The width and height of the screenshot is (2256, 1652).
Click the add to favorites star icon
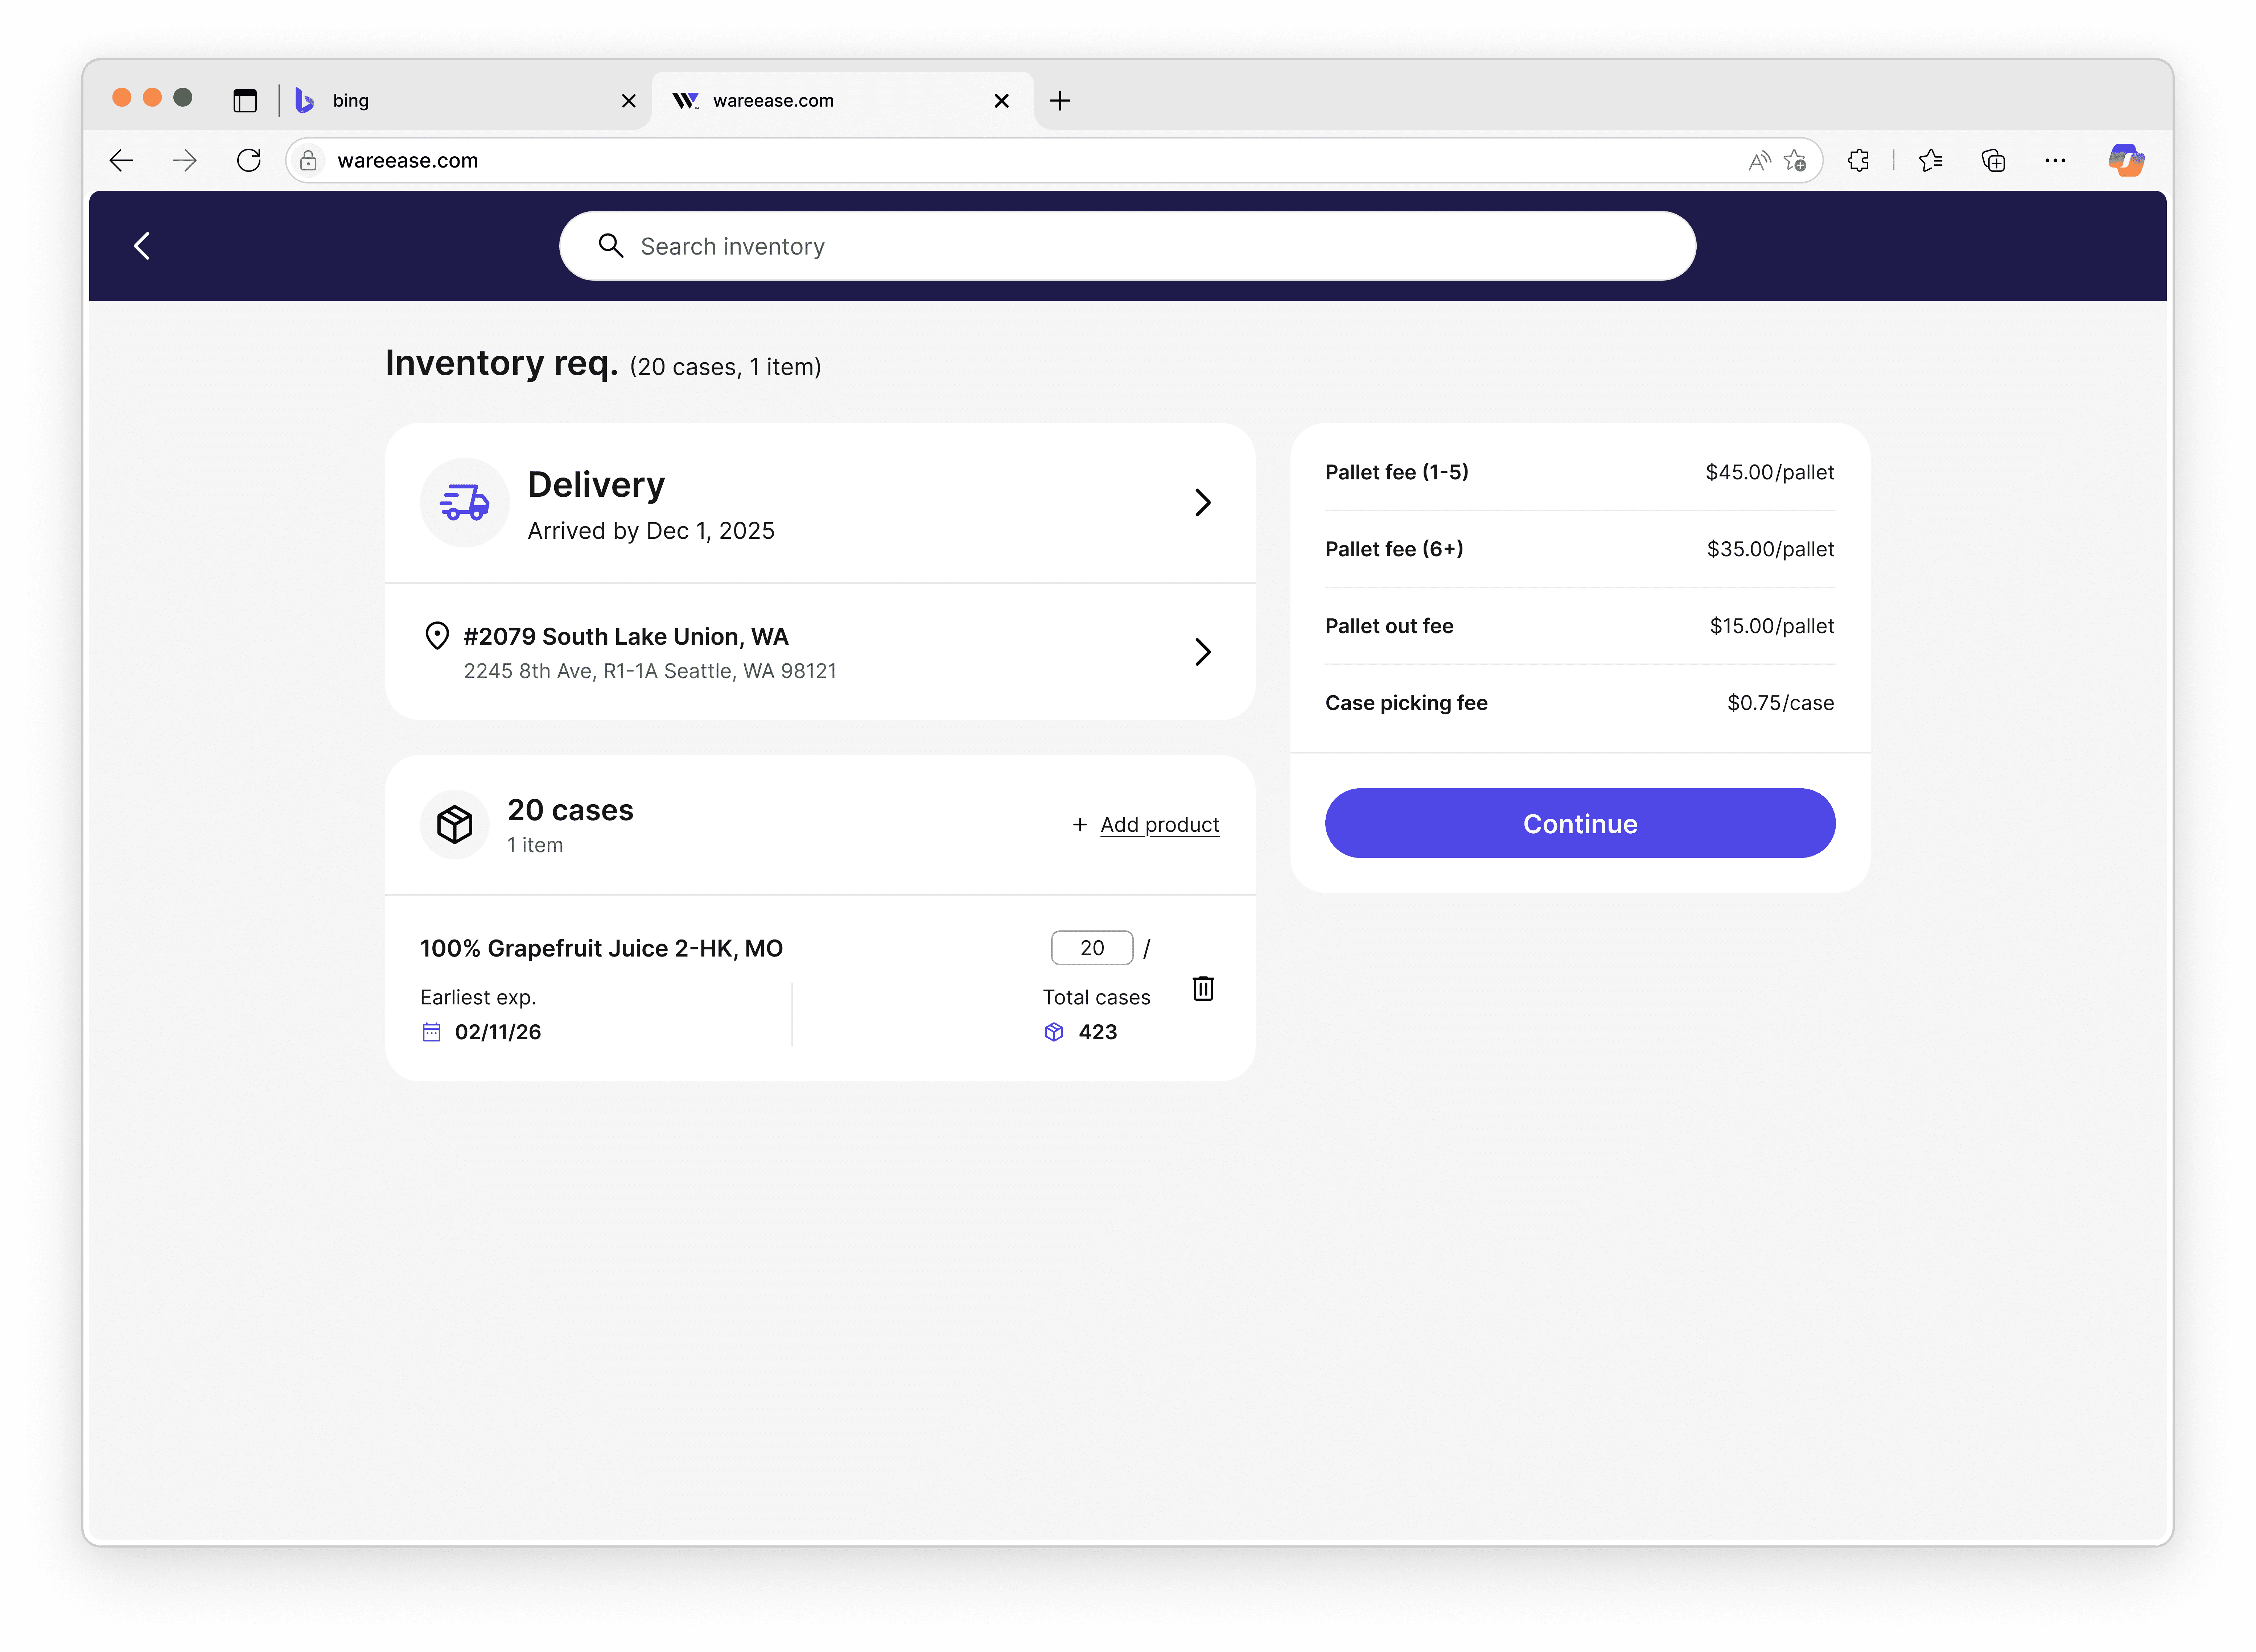click(x=1795, y=160)
